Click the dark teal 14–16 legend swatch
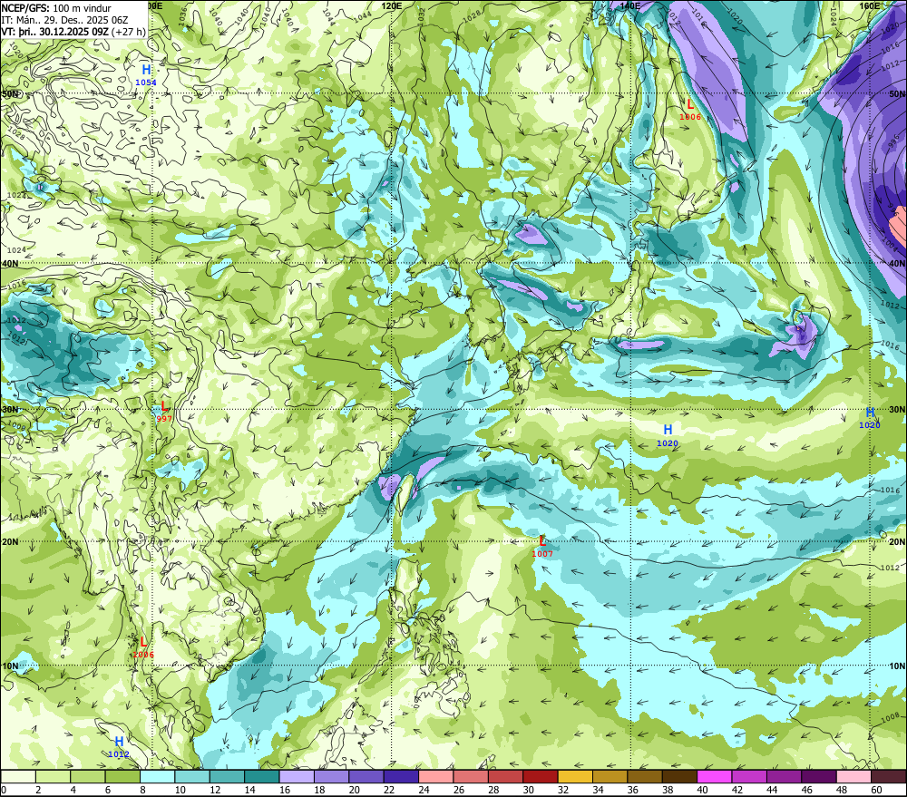 pos(262,776)
